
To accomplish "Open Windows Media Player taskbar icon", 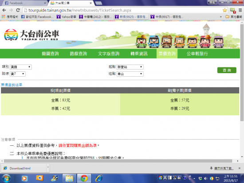I will [24, 178].
